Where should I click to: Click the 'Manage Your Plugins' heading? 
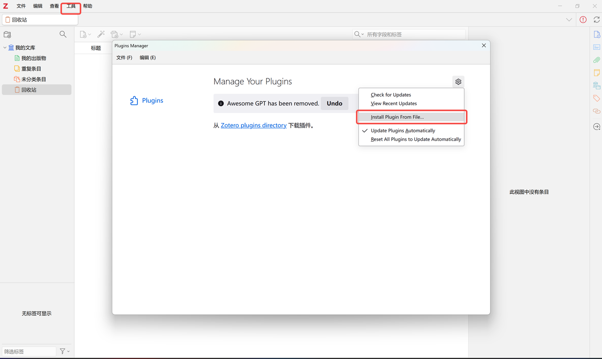[x=253, y=81]
